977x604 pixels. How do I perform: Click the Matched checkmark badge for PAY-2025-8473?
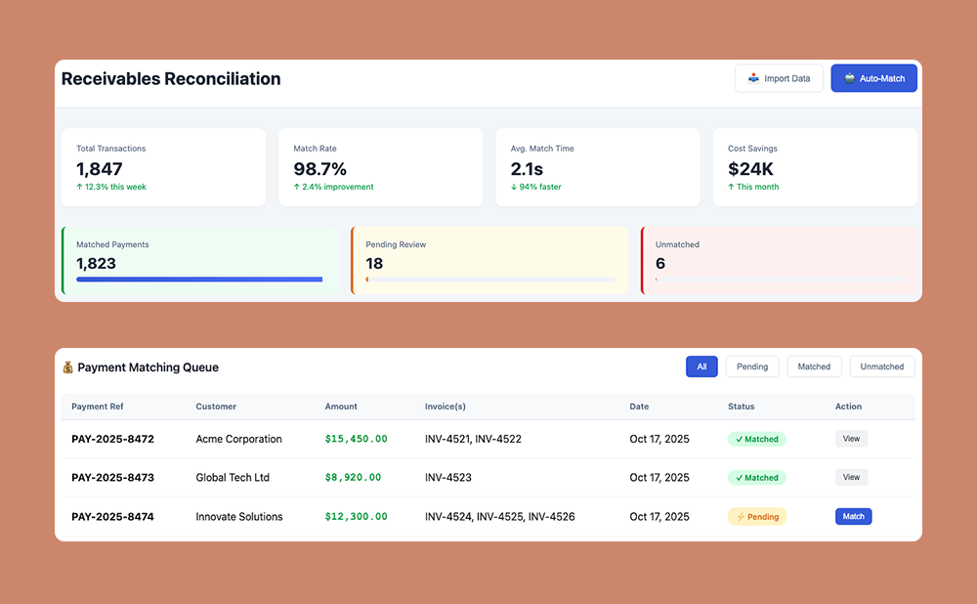(757, 478)
